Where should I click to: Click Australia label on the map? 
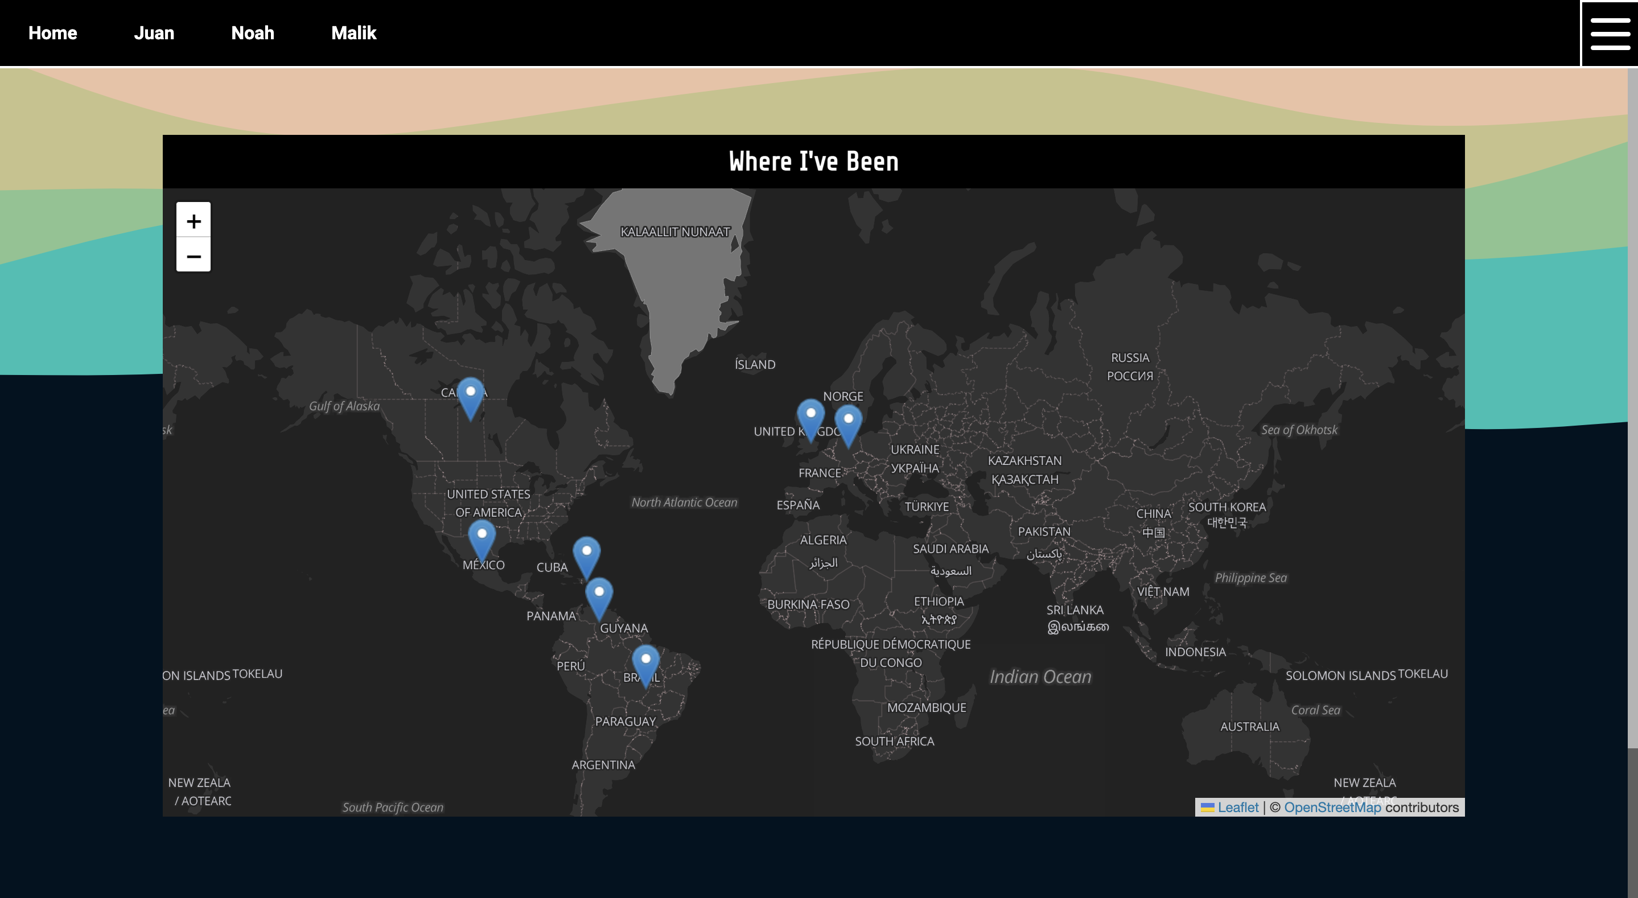coord(1249,726)
